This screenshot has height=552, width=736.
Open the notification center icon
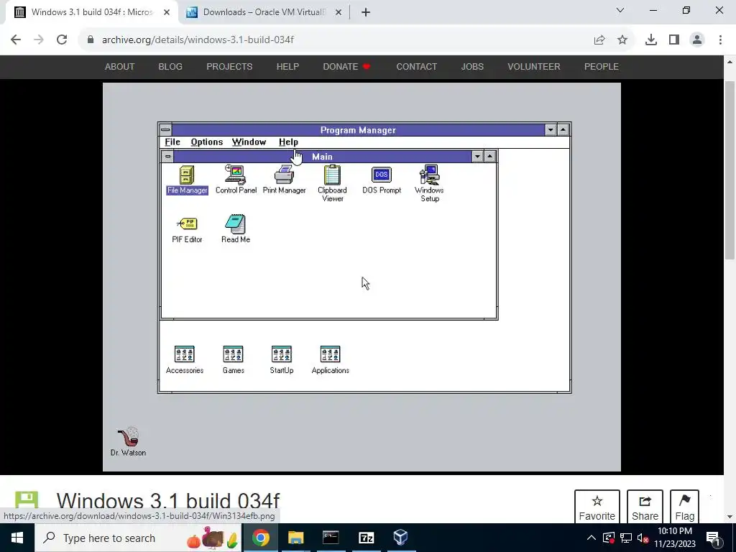click(x=713, y=538)
